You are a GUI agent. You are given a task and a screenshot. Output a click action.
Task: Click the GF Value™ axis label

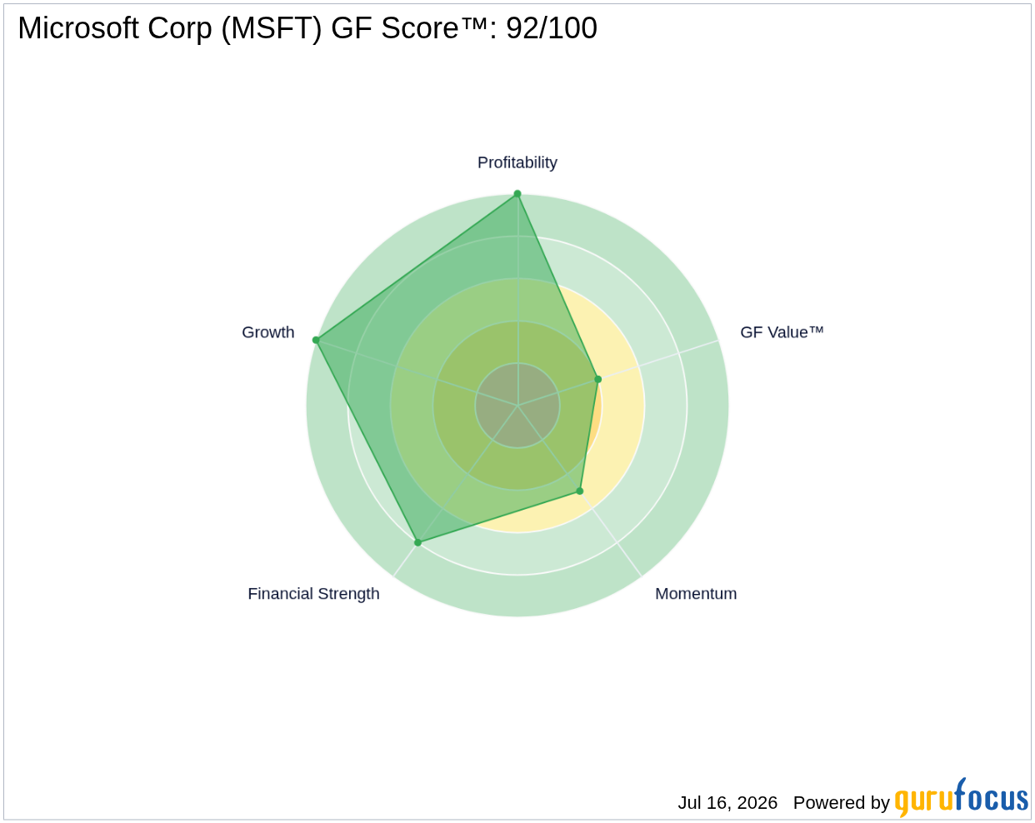coord(782,332)
